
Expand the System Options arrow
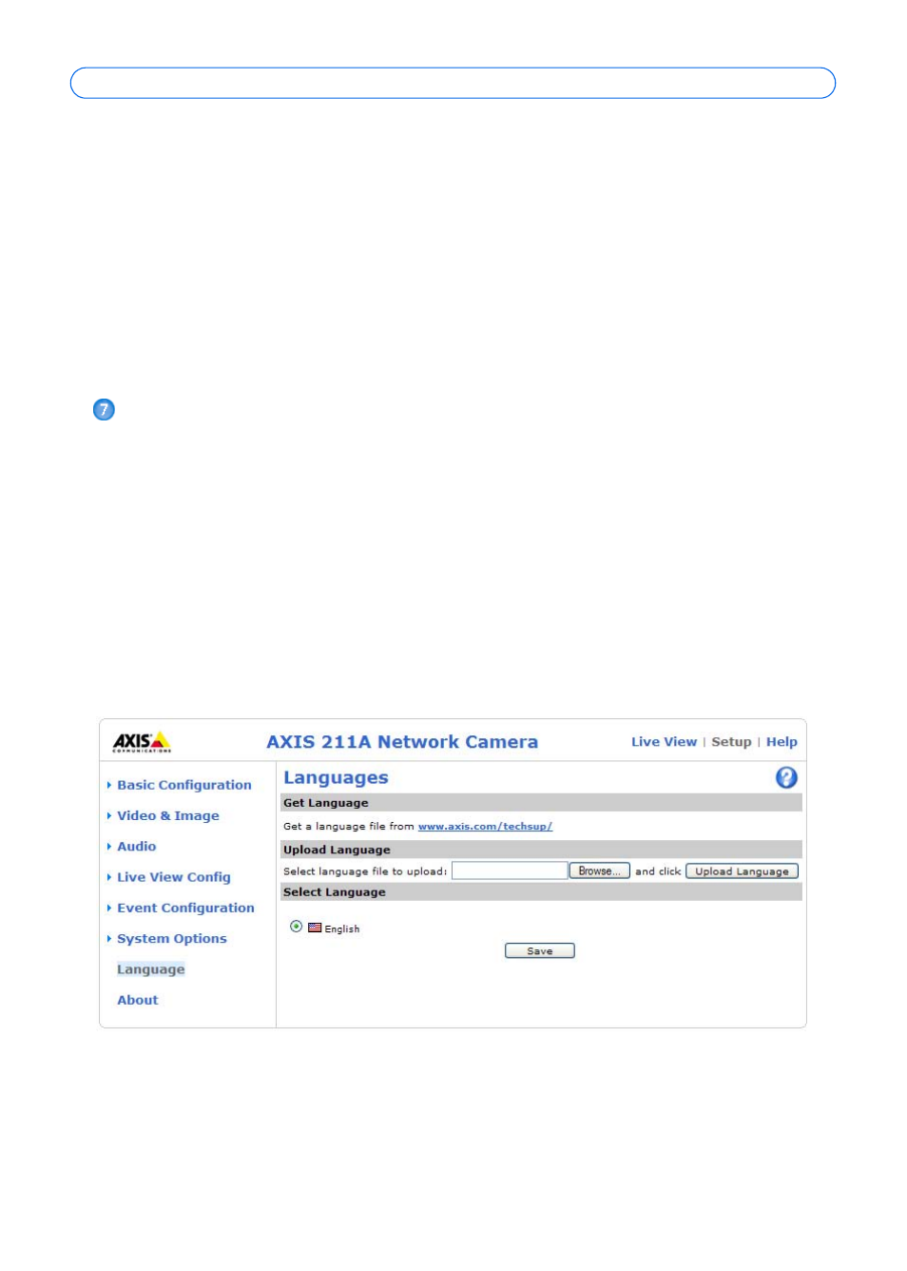[109, 938]
